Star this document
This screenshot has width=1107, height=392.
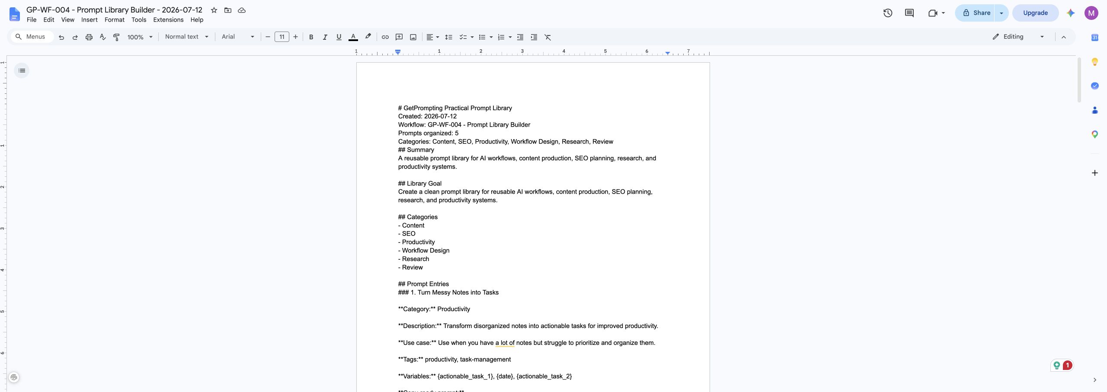click(214, 10)
